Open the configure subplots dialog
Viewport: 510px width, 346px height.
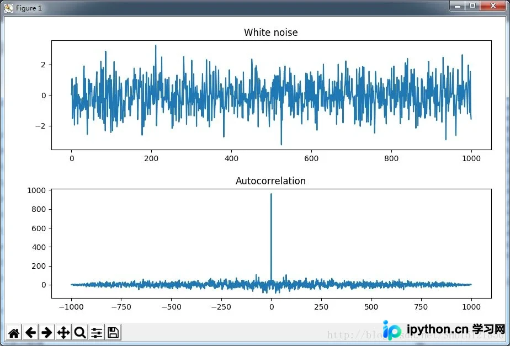97,332
